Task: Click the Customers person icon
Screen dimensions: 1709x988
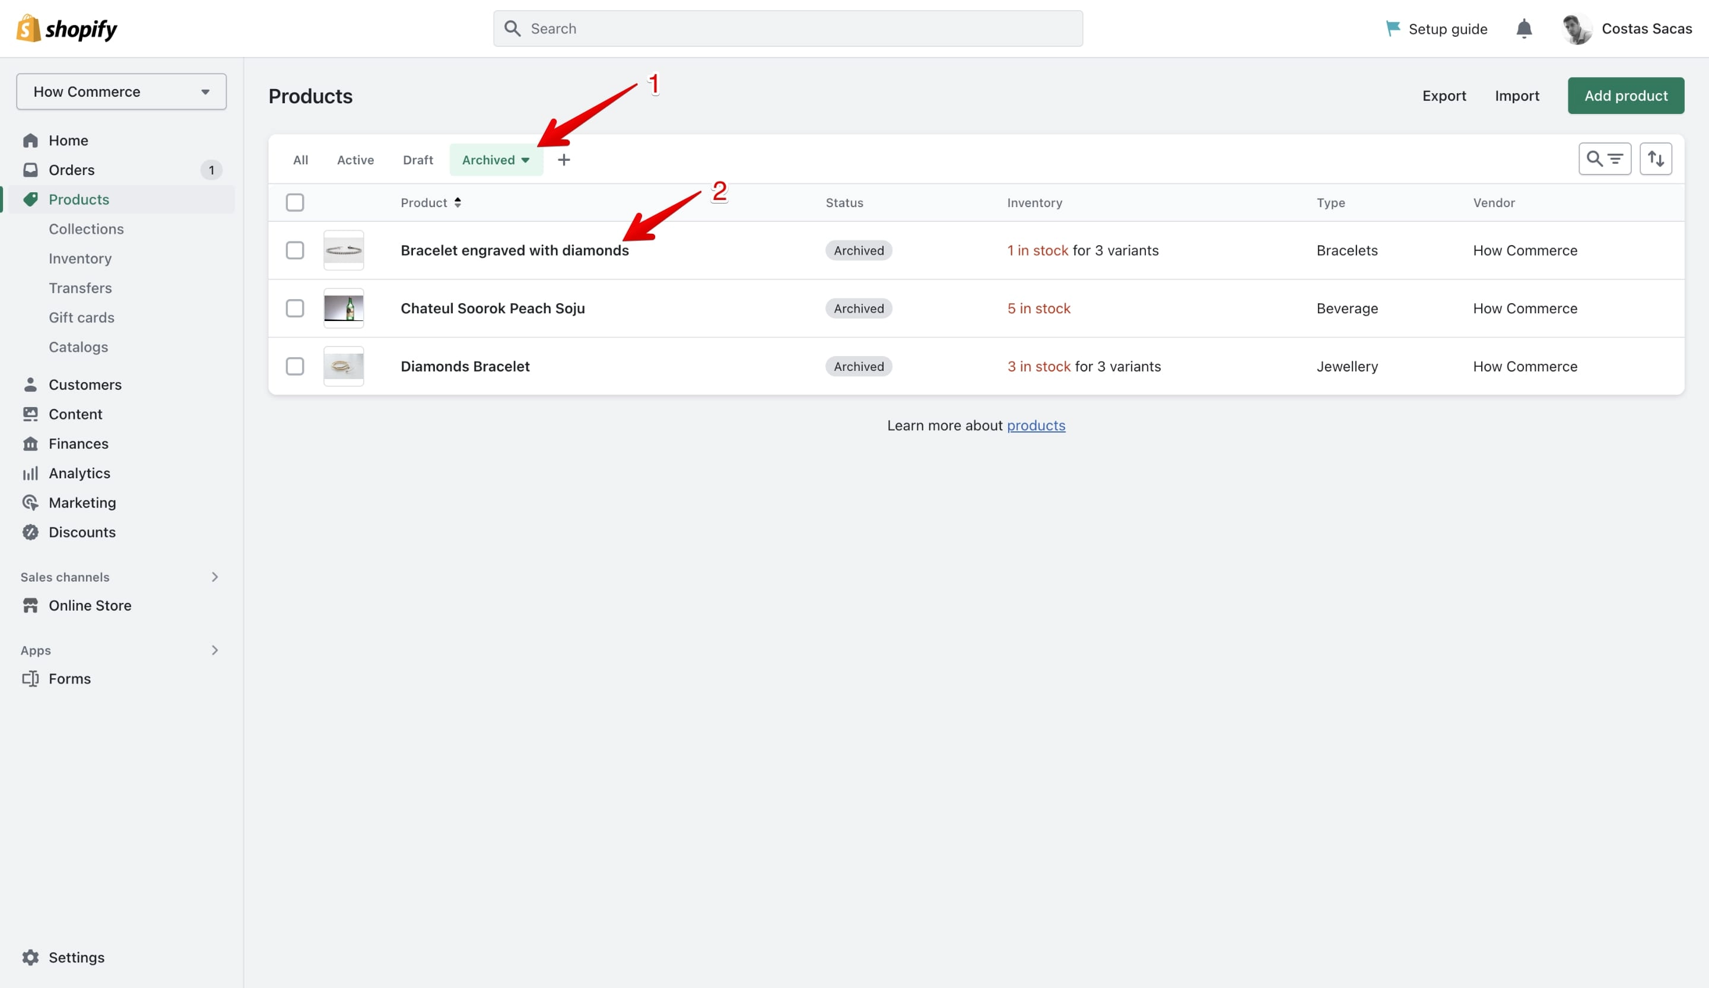Action: pos(30,385)
